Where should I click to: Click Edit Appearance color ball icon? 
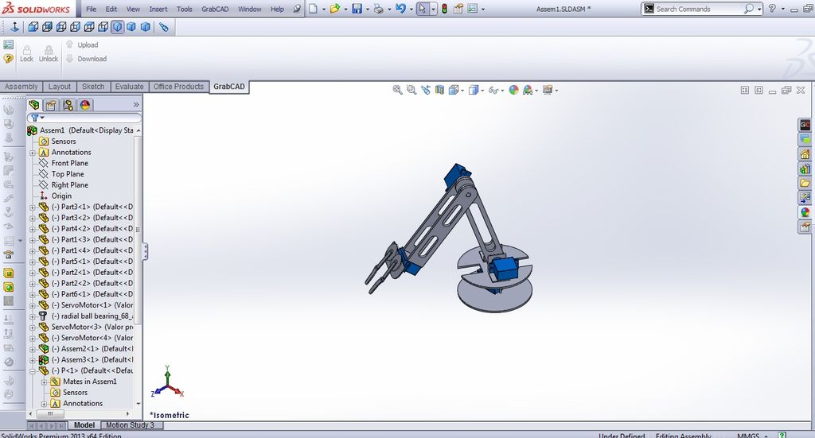click(513, 91)
